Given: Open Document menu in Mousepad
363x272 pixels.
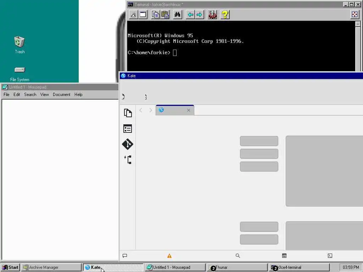Looking at the screenshot, I should point(62,94).
